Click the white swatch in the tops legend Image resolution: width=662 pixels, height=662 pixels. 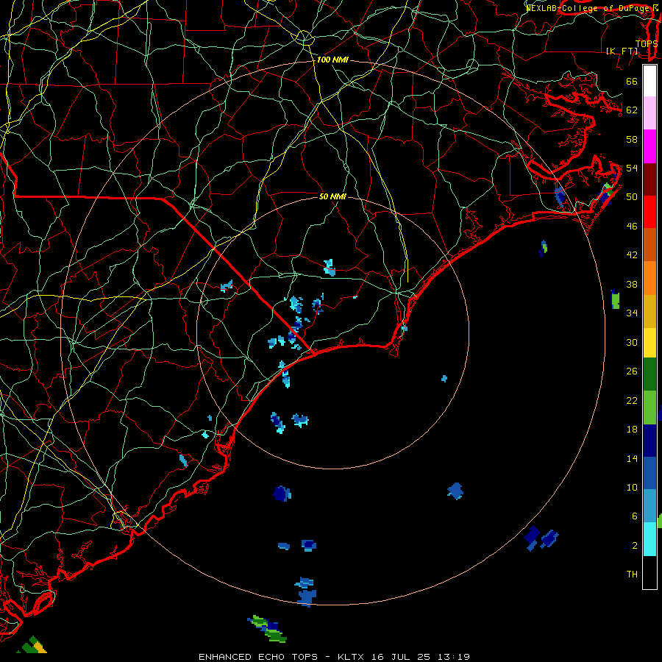point(649,81)
